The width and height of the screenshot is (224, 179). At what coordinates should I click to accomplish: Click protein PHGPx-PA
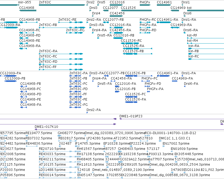(x=155, y=89)
